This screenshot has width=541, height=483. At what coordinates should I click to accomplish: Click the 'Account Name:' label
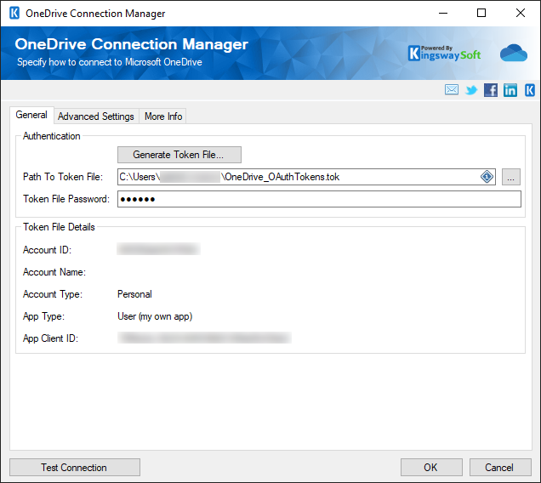[54, 272]
